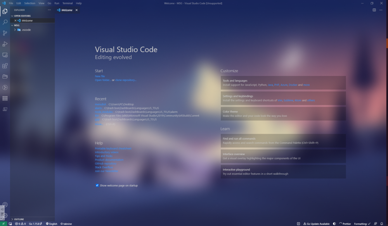Viewport: 388px width, 226px height.
Task: Open Printable keyboard cheatsheet link
Action: click(x=113, y=148)
